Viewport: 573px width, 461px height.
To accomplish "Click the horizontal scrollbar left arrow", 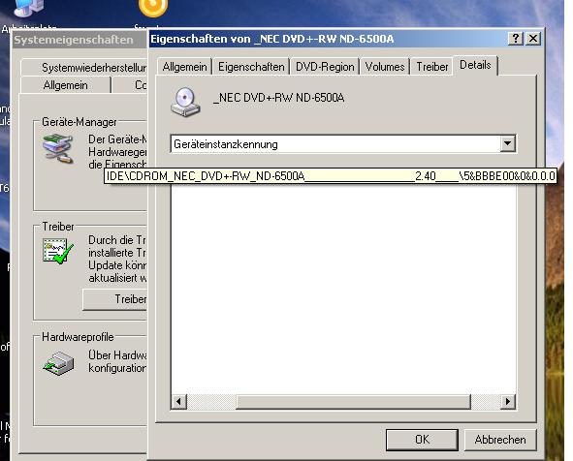I will pos(178,402).
